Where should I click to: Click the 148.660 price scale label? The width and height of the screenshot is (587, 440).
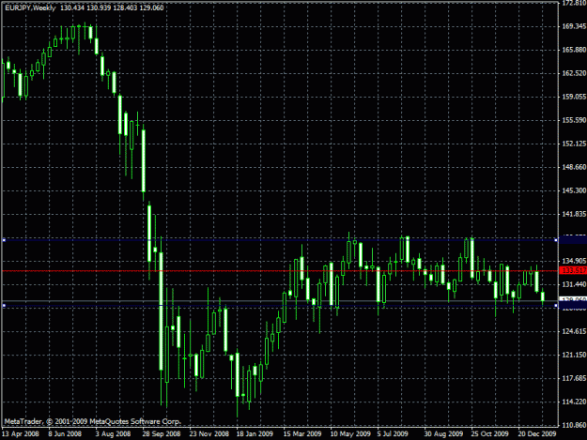(x=574, y=167)
